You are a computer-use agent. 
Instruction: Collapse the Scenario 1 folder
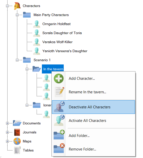point(17,60)
